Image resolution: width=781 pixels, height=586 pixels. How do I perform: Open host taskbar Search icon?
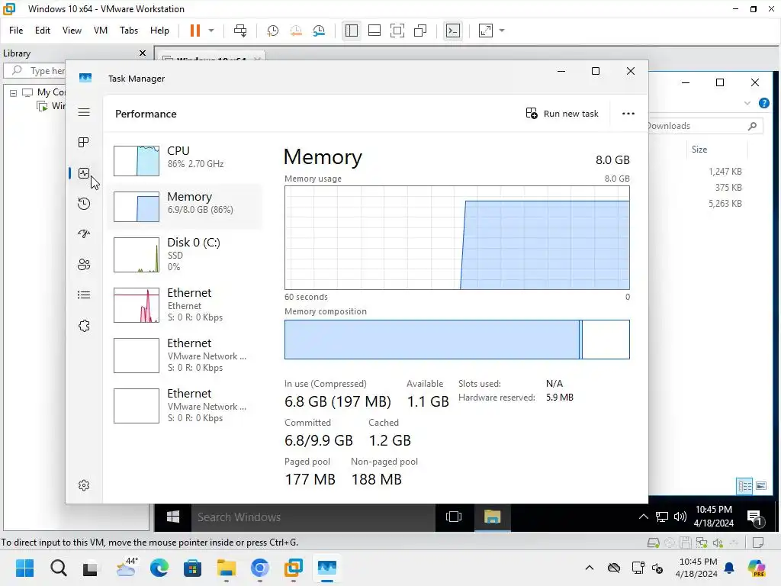pyautogui.click(x=58, y=568)
